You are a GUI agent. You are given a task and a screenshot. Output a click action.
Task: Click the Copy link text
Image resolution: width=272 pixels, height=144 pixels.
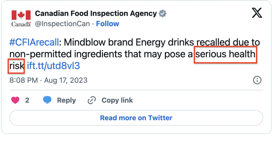click(117, 100)
